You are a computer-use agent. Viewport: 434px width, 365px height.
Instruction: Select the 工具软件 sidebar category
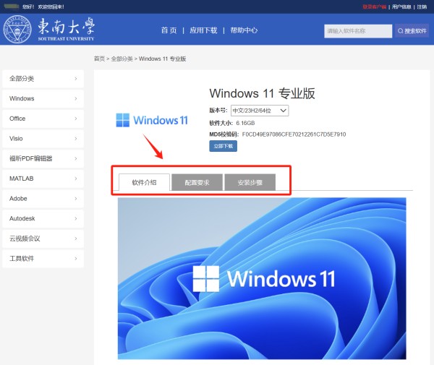pyautogui.click(x=43, y=259)
